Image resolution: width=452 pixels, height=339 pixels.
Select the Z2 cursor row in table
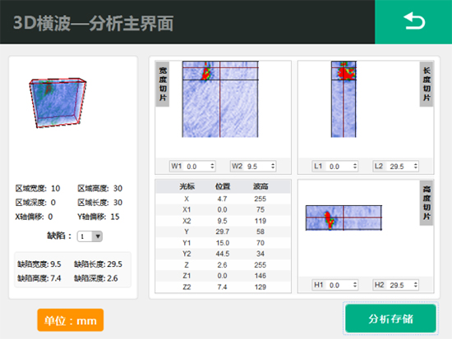pos(223,286)
